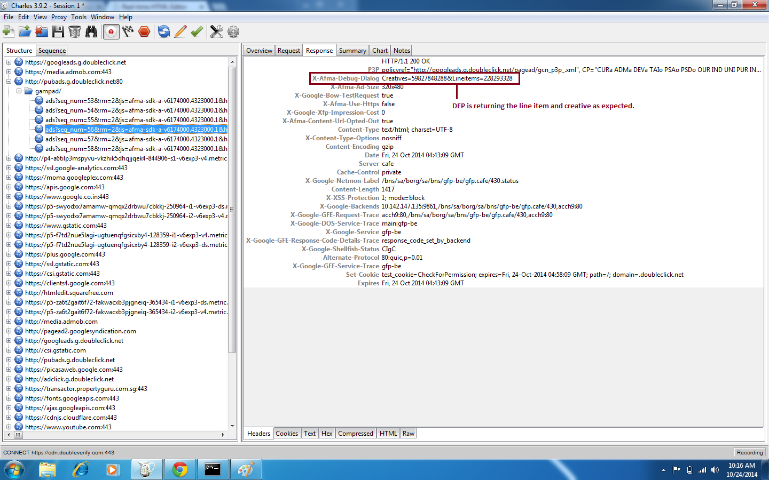Viewport: 769px width, 480px height.
Task: Click the volume speaker tray icon
Action: pos(715,470)
